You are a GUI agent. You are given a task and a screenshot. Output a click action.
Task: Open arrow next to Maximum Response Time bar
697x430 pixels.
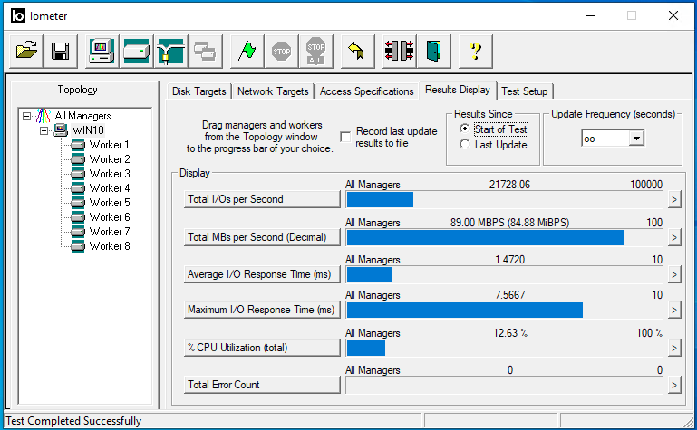pos(674,311)
